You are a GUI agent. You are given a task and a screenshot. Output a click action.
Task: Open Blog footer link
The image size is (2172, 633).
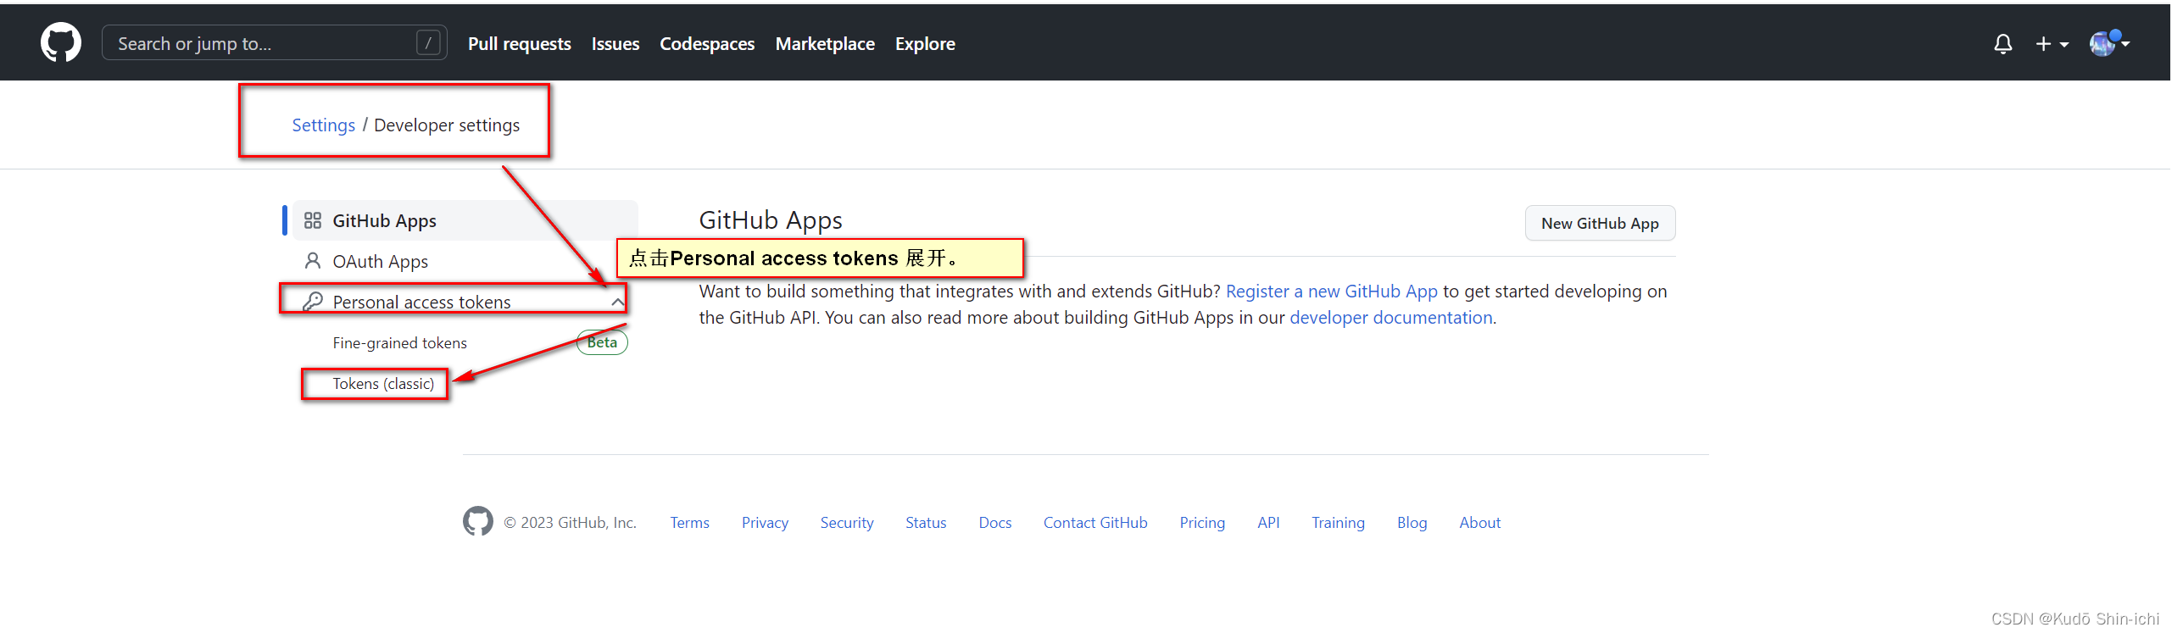coord(1412,523)
